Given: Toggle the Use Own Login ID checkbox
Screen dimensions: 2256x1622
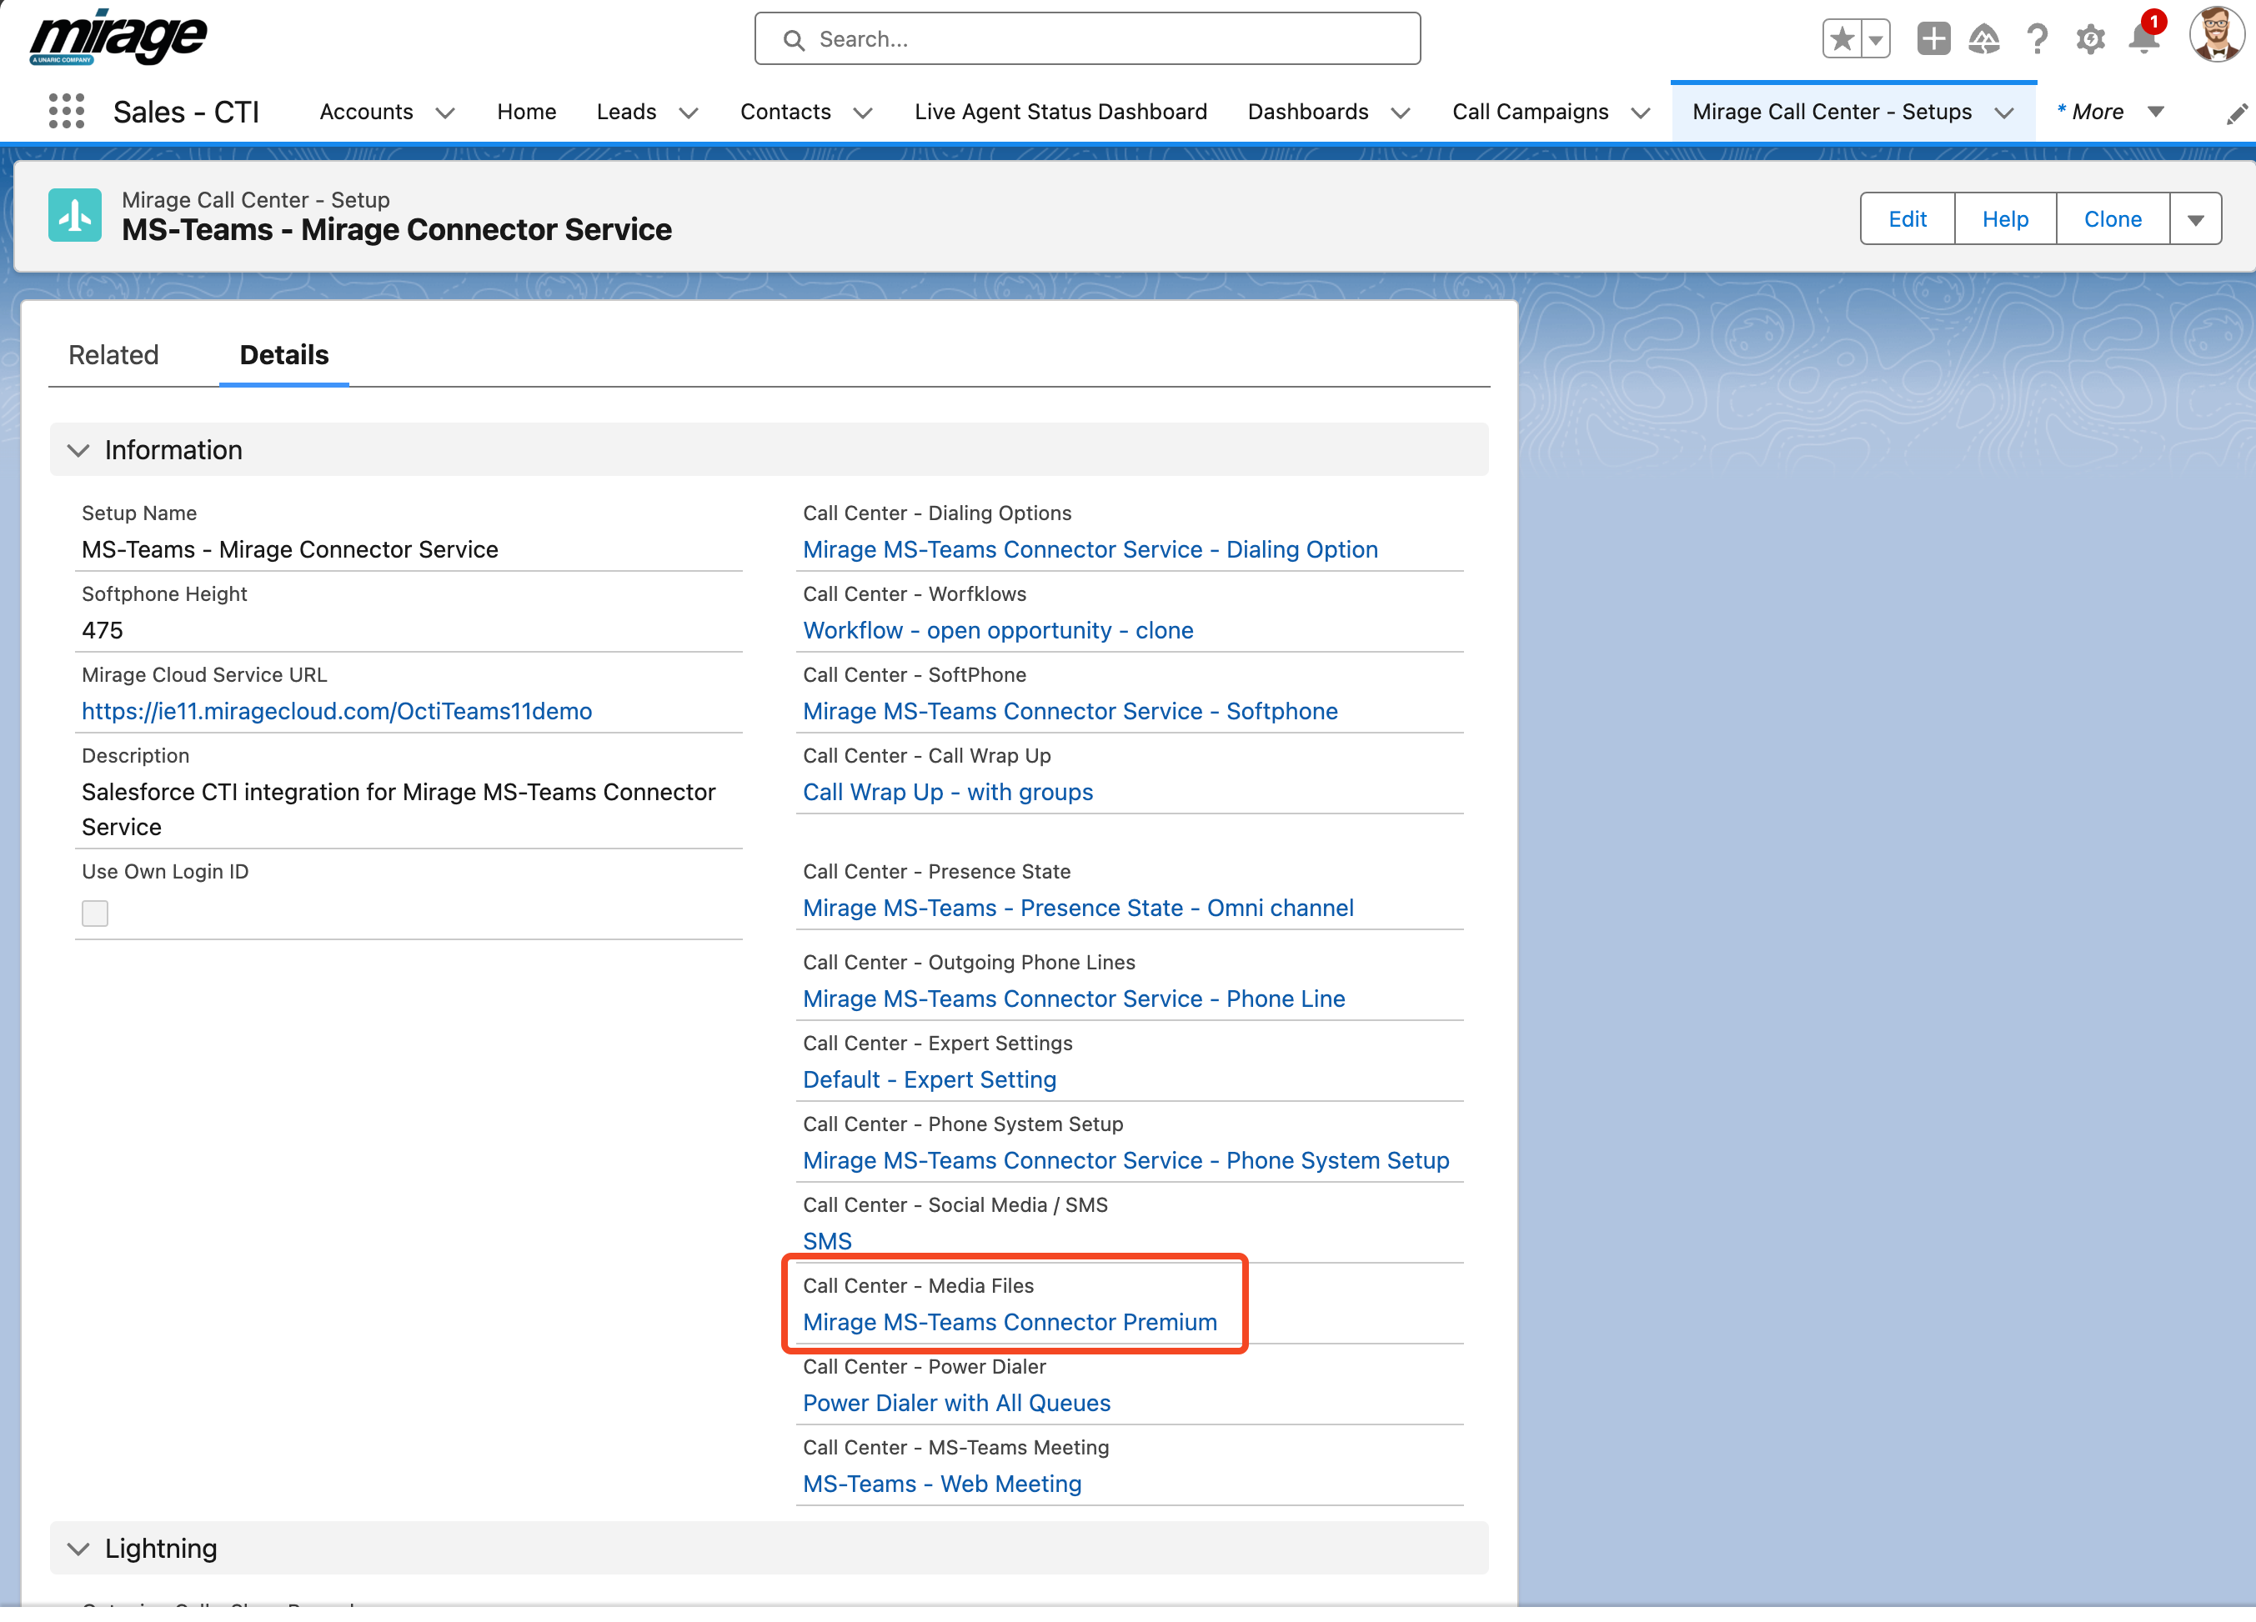Looking at the screenshot, I should click(x=94, y=912).
